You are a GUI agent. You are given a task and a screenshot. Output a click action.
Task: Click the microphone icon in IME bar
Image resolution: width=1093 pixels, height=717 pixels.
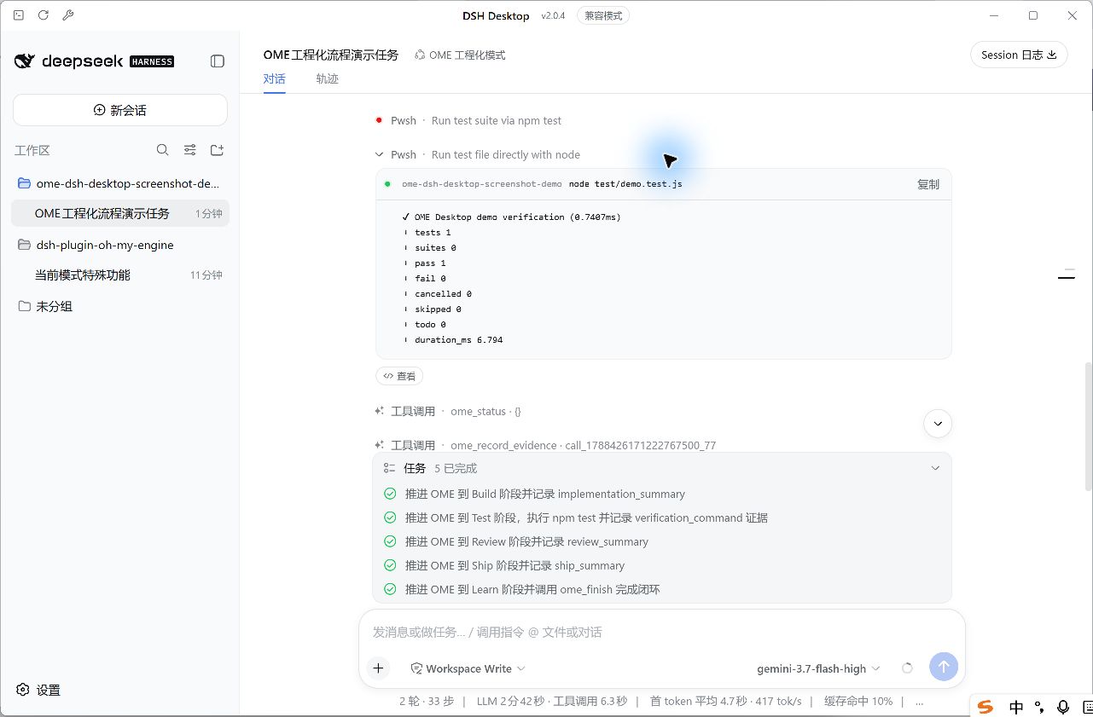point(1063,707)
